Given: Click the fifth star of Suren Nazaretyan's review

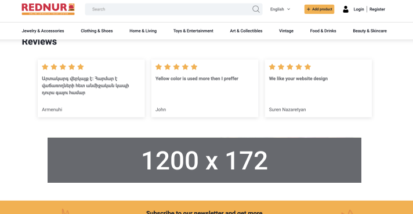Looking at the screenshot, I should pyautogui.click(x=307, y=67).
